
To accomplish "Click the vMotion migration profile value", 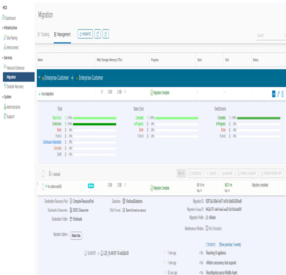I will point(212,218).
